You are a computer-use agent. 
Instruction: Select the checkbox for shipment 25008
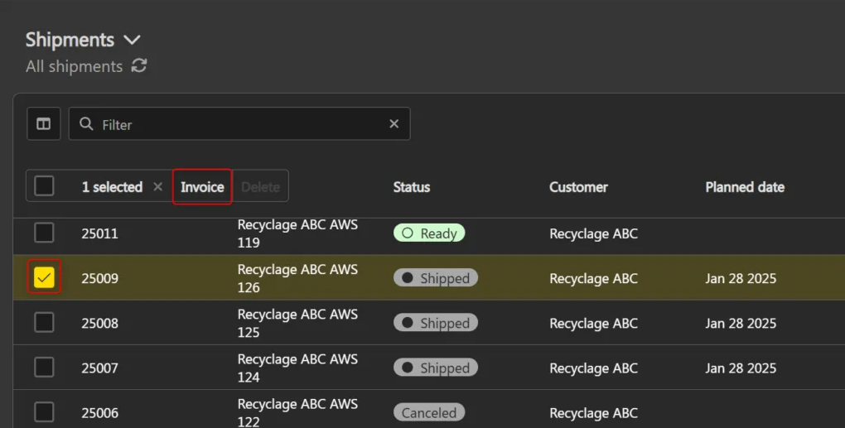click(x=44, y=323)
